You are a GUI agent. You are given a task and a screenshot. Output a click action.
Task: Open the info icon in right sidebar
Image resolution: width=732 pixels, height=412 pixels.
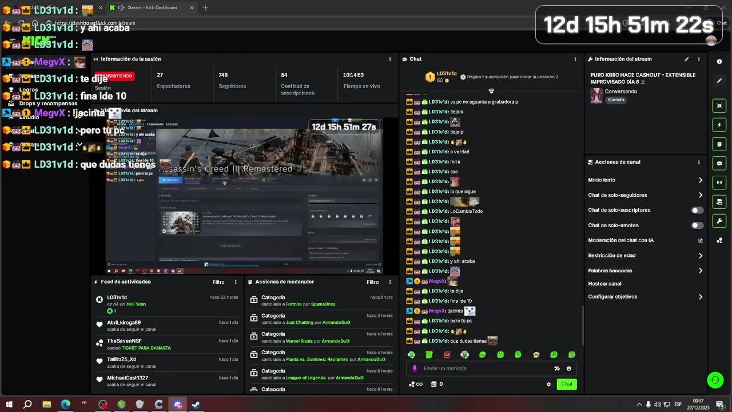(719, 61)
